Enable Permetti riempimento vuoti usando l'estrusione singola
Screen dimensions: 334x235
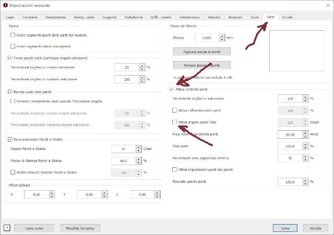tap(13, 101)
